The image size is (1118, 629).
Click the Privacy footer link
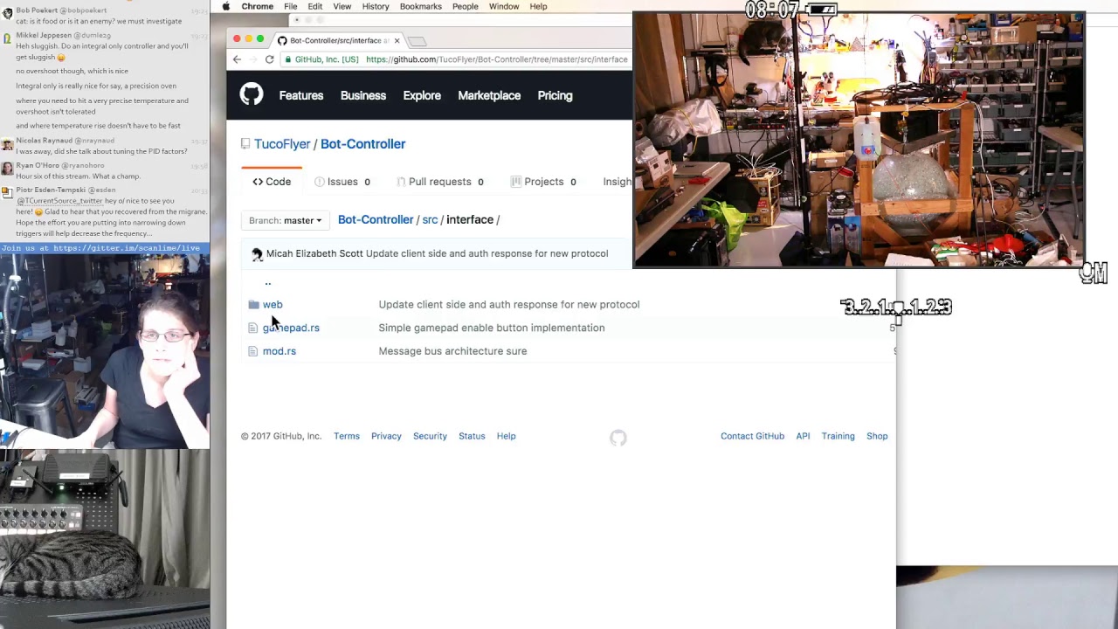point(386,436)
